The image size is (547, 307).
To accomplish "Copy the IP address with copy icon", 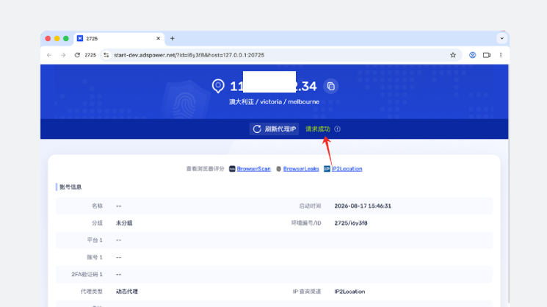I will coord(330,86).
